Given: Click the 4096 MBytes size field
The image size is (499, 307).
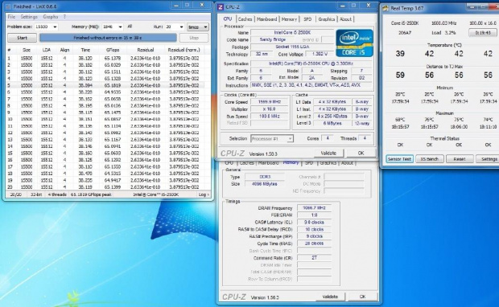Looking at the screenshot, I should point(265,184).
